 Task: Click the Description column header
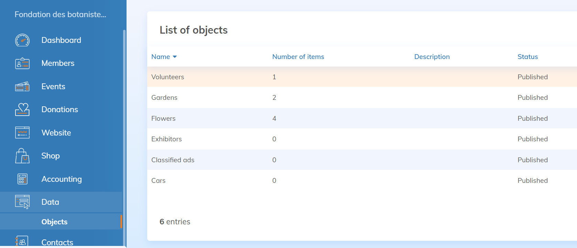[x=432, y=57]
